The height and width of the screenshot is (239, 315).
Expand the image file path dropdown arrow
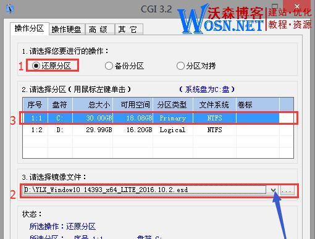coord(273,190)
